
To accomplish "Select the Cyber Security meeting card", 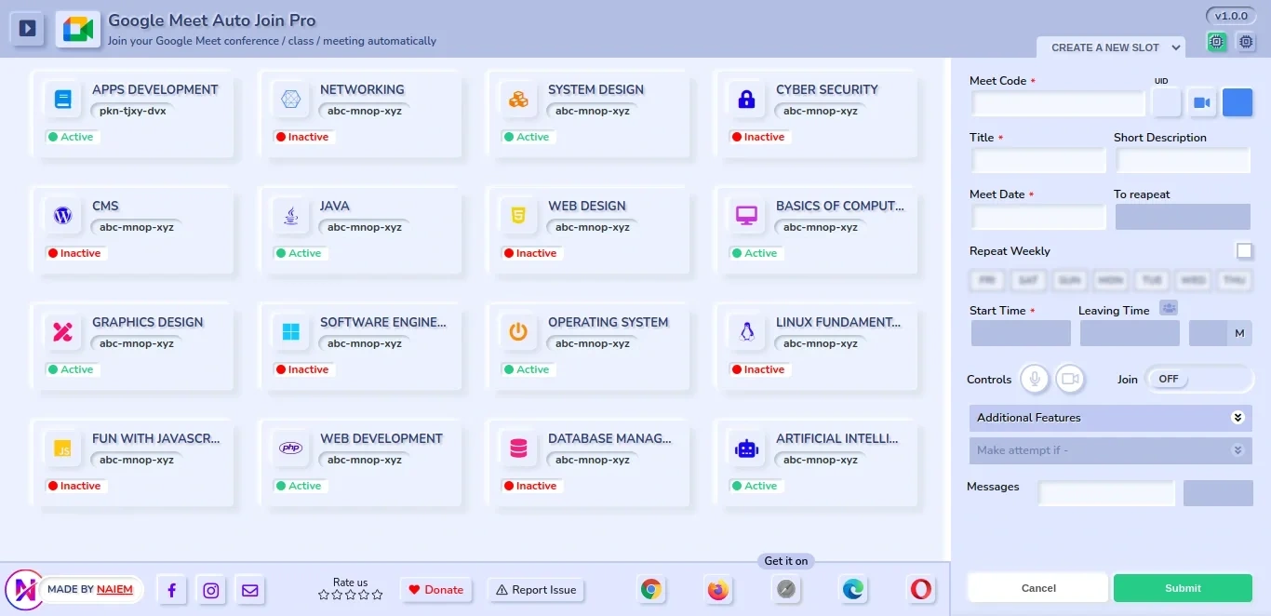I will pyautogui.click(x=815, y=114).
